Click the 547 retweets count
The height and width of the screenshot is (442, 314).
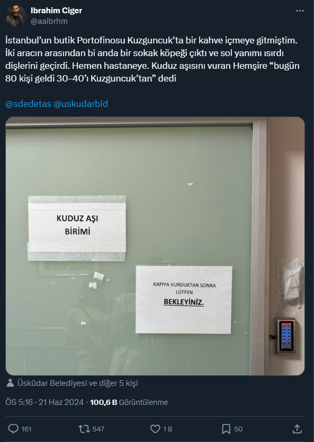tap(98, 429)
